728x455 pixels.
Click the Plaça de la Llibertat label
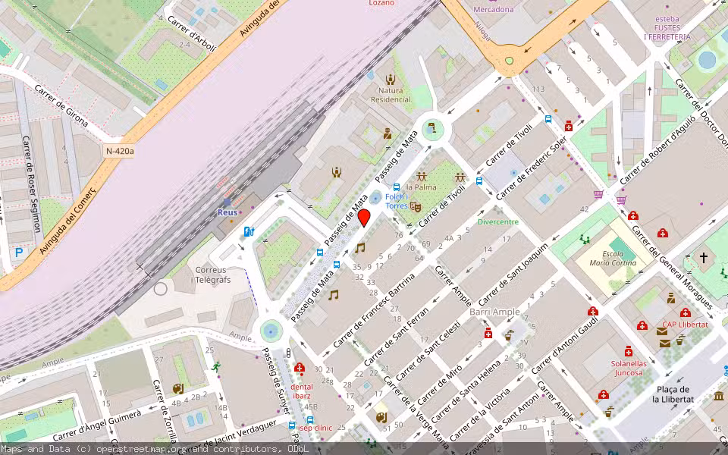tap(673, 394)
